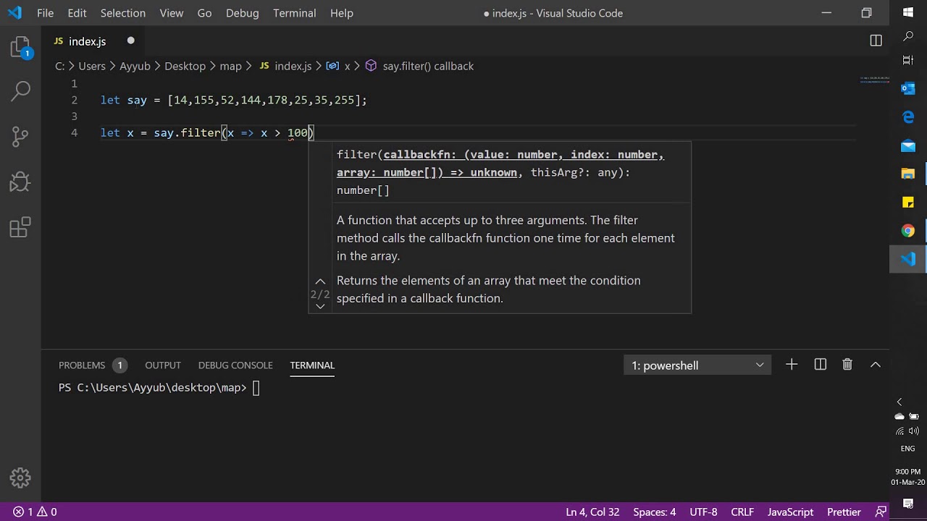Switch to the Output panel tab
The image size is (927, 521).
click(x=163, y=365)
